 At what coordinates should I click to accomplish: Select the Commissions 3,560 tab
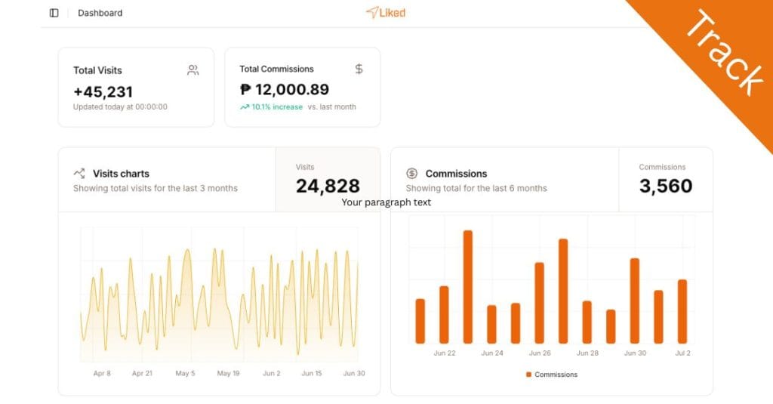(665, 180)
